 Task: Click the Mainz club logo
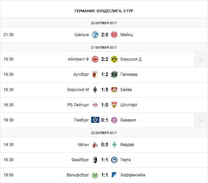pos(114,34)
